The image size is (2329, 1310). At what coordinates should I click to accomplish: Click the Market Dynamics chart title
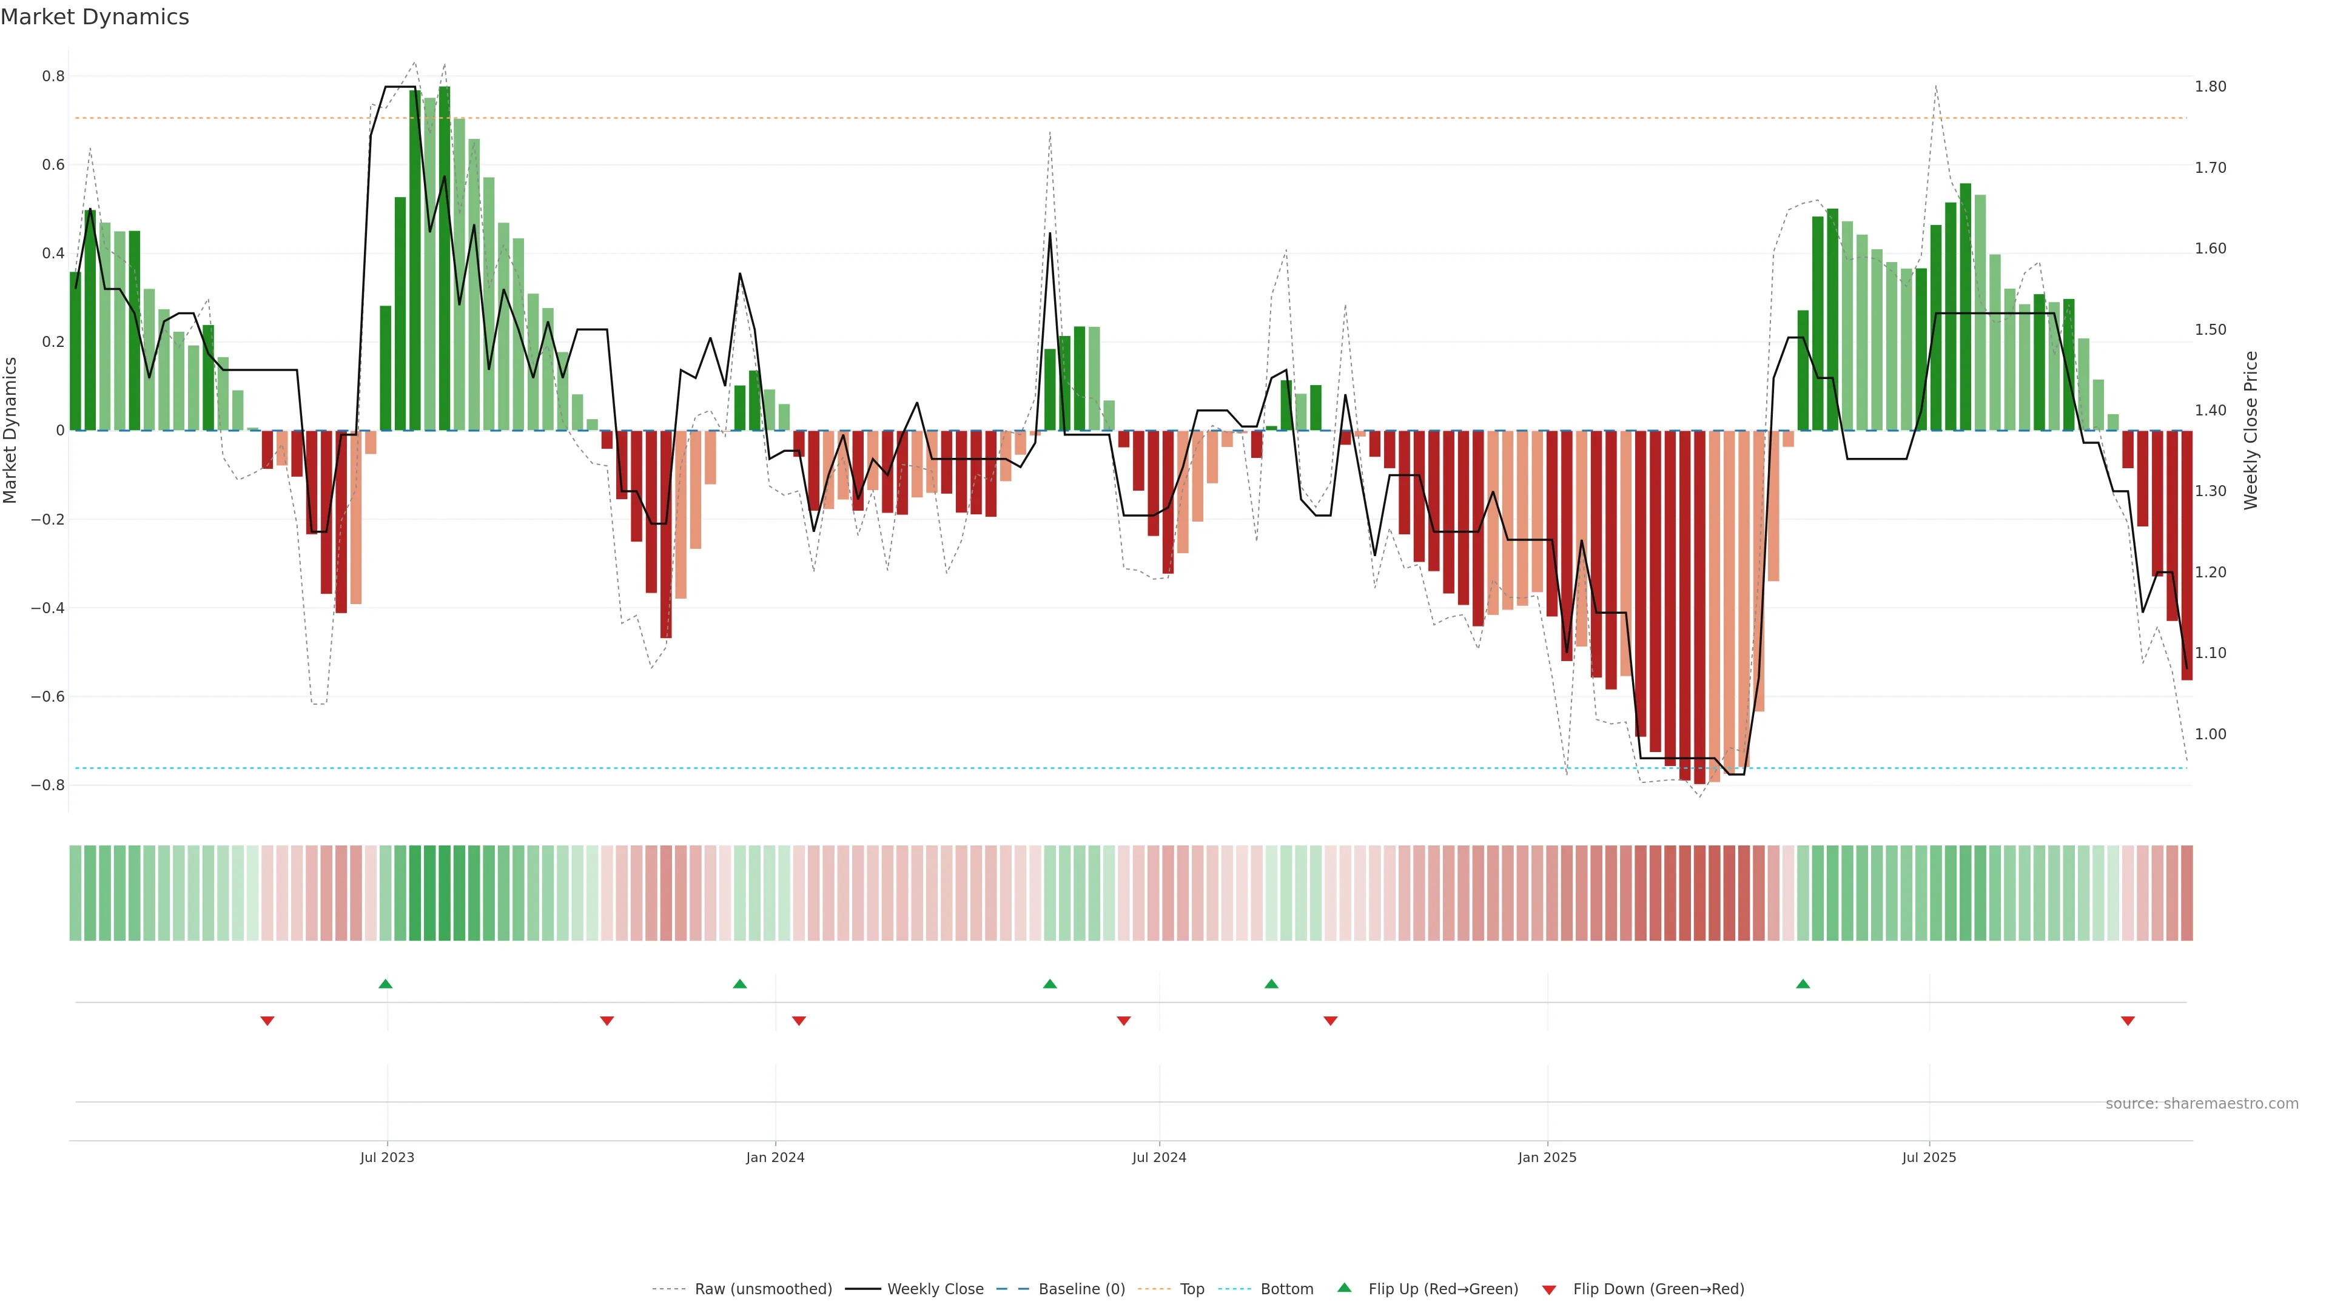pyautogui.click(x=95, y=17)
